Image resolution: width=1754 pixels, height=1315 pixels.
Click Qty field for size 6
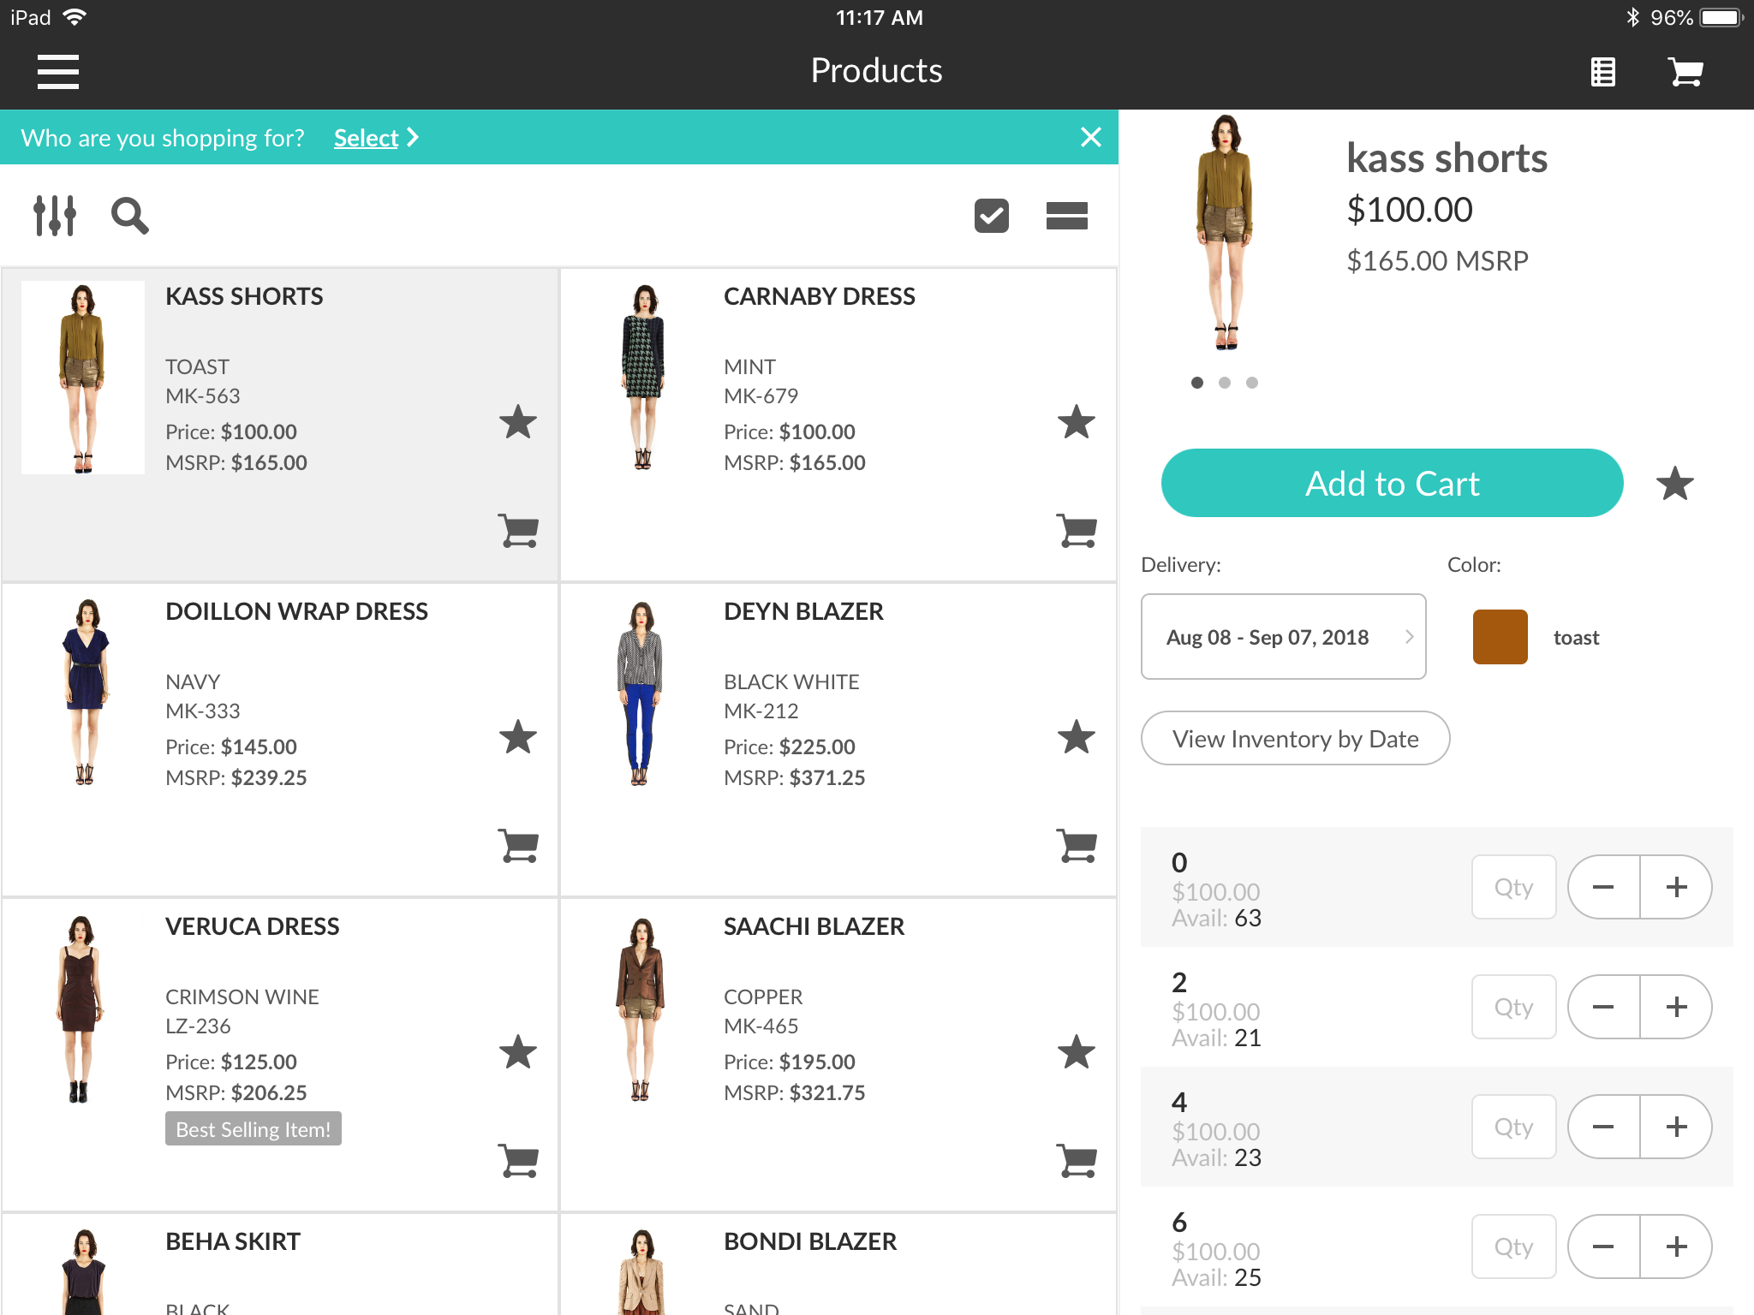1514,1247
